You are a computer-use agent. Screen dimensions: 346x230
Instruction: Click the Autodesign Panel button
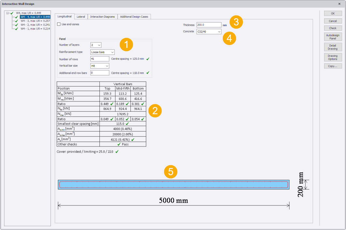click(x=333, y=37)
